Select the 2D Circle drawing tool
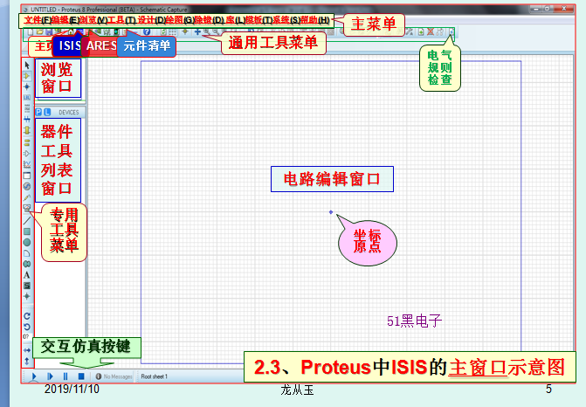The image size is (586, 407). [x=27, y=243]
